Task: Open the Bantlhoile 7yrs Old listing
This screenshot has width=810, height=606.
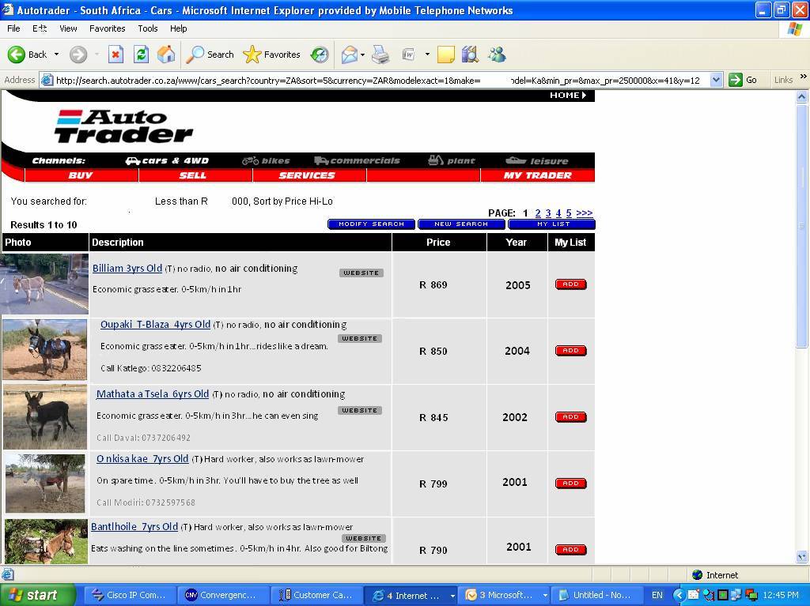Action: (x=134, y=526)
